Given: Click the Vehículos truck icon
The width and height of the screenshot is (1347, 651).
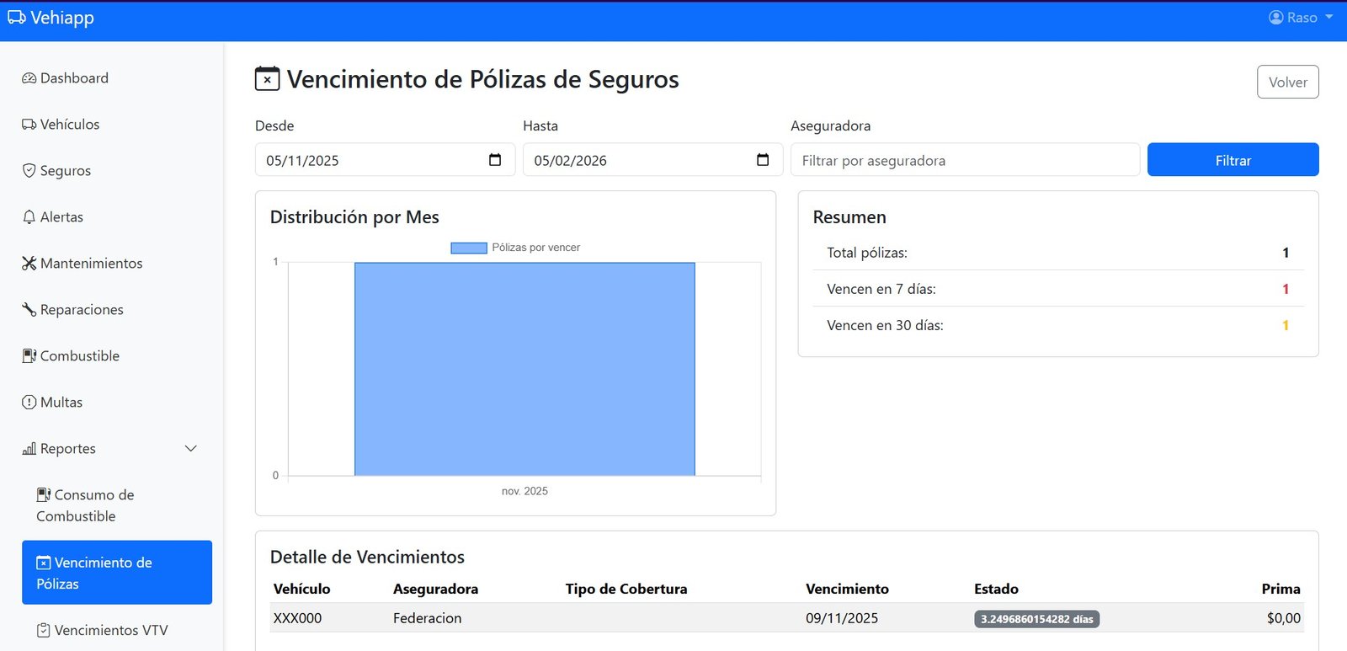Looking at the screenshot, I should point(29,125).
